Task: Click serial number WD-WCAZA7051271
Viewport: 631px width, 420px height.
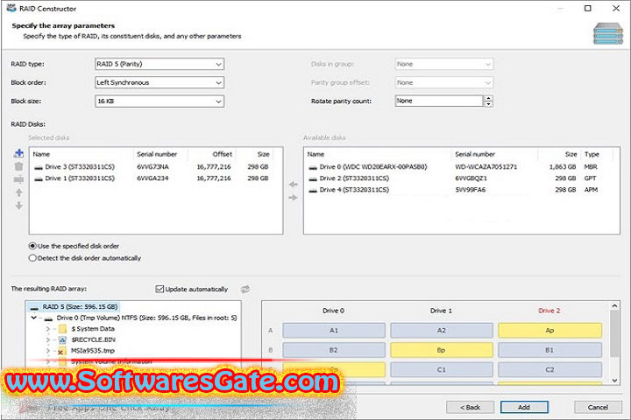Action: tap(486, 167)
